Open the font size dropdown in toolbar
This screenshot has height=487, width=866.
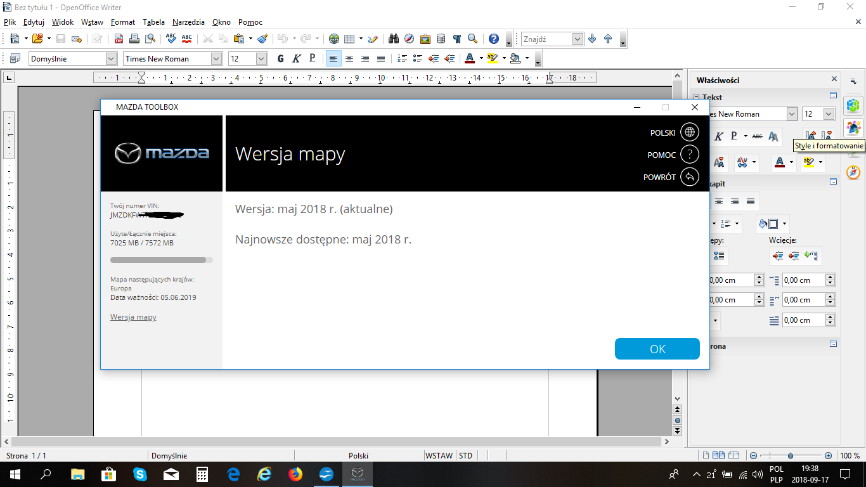(261, 58)
